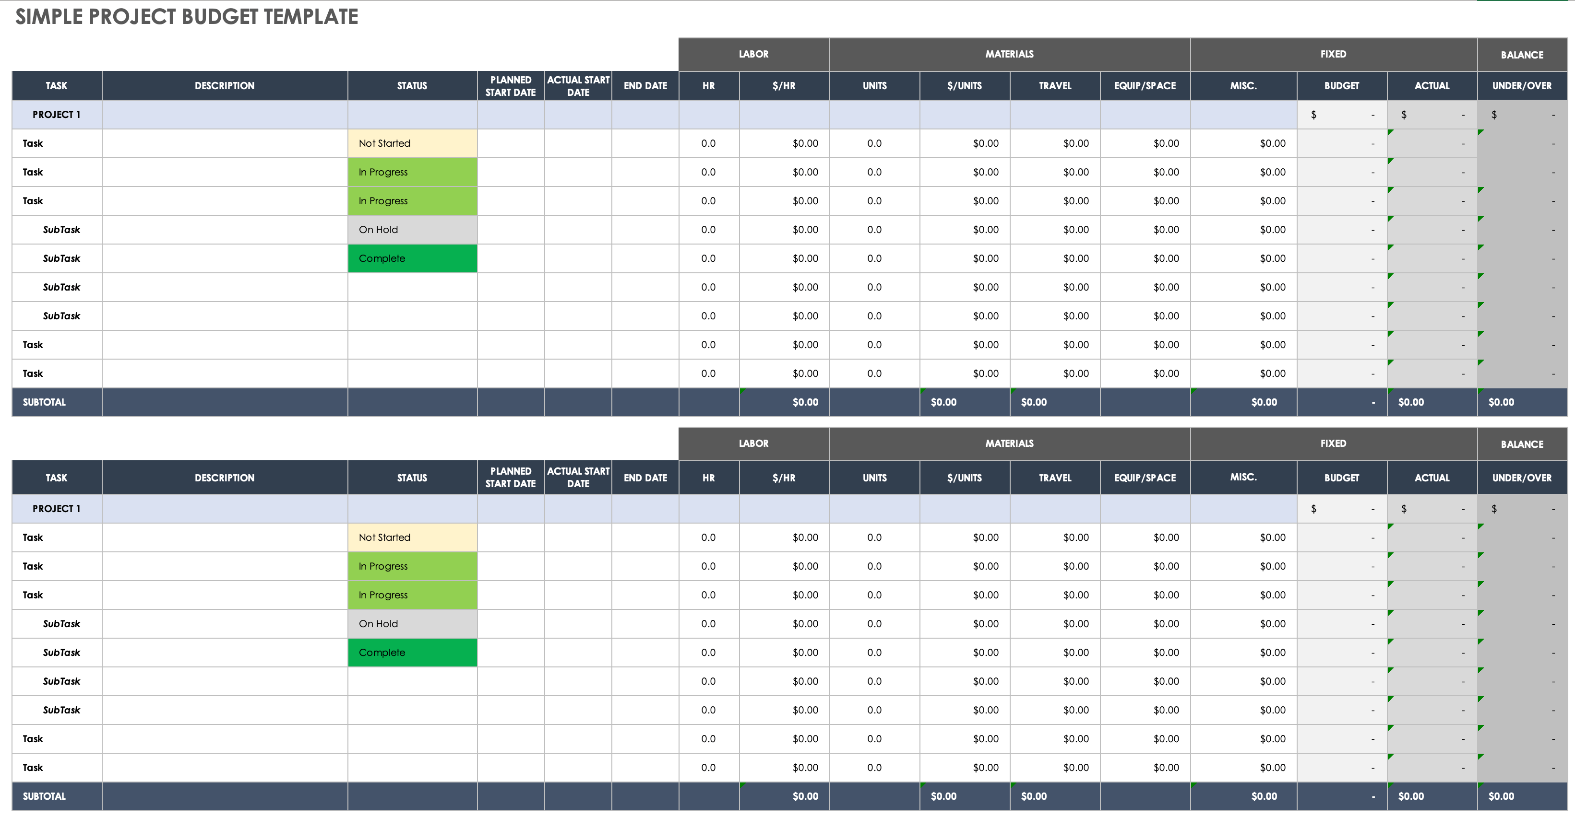The image size is (1575, 817).
Task: Select the 'On Hold' status in lower table
Action: [x=413, y=624]
